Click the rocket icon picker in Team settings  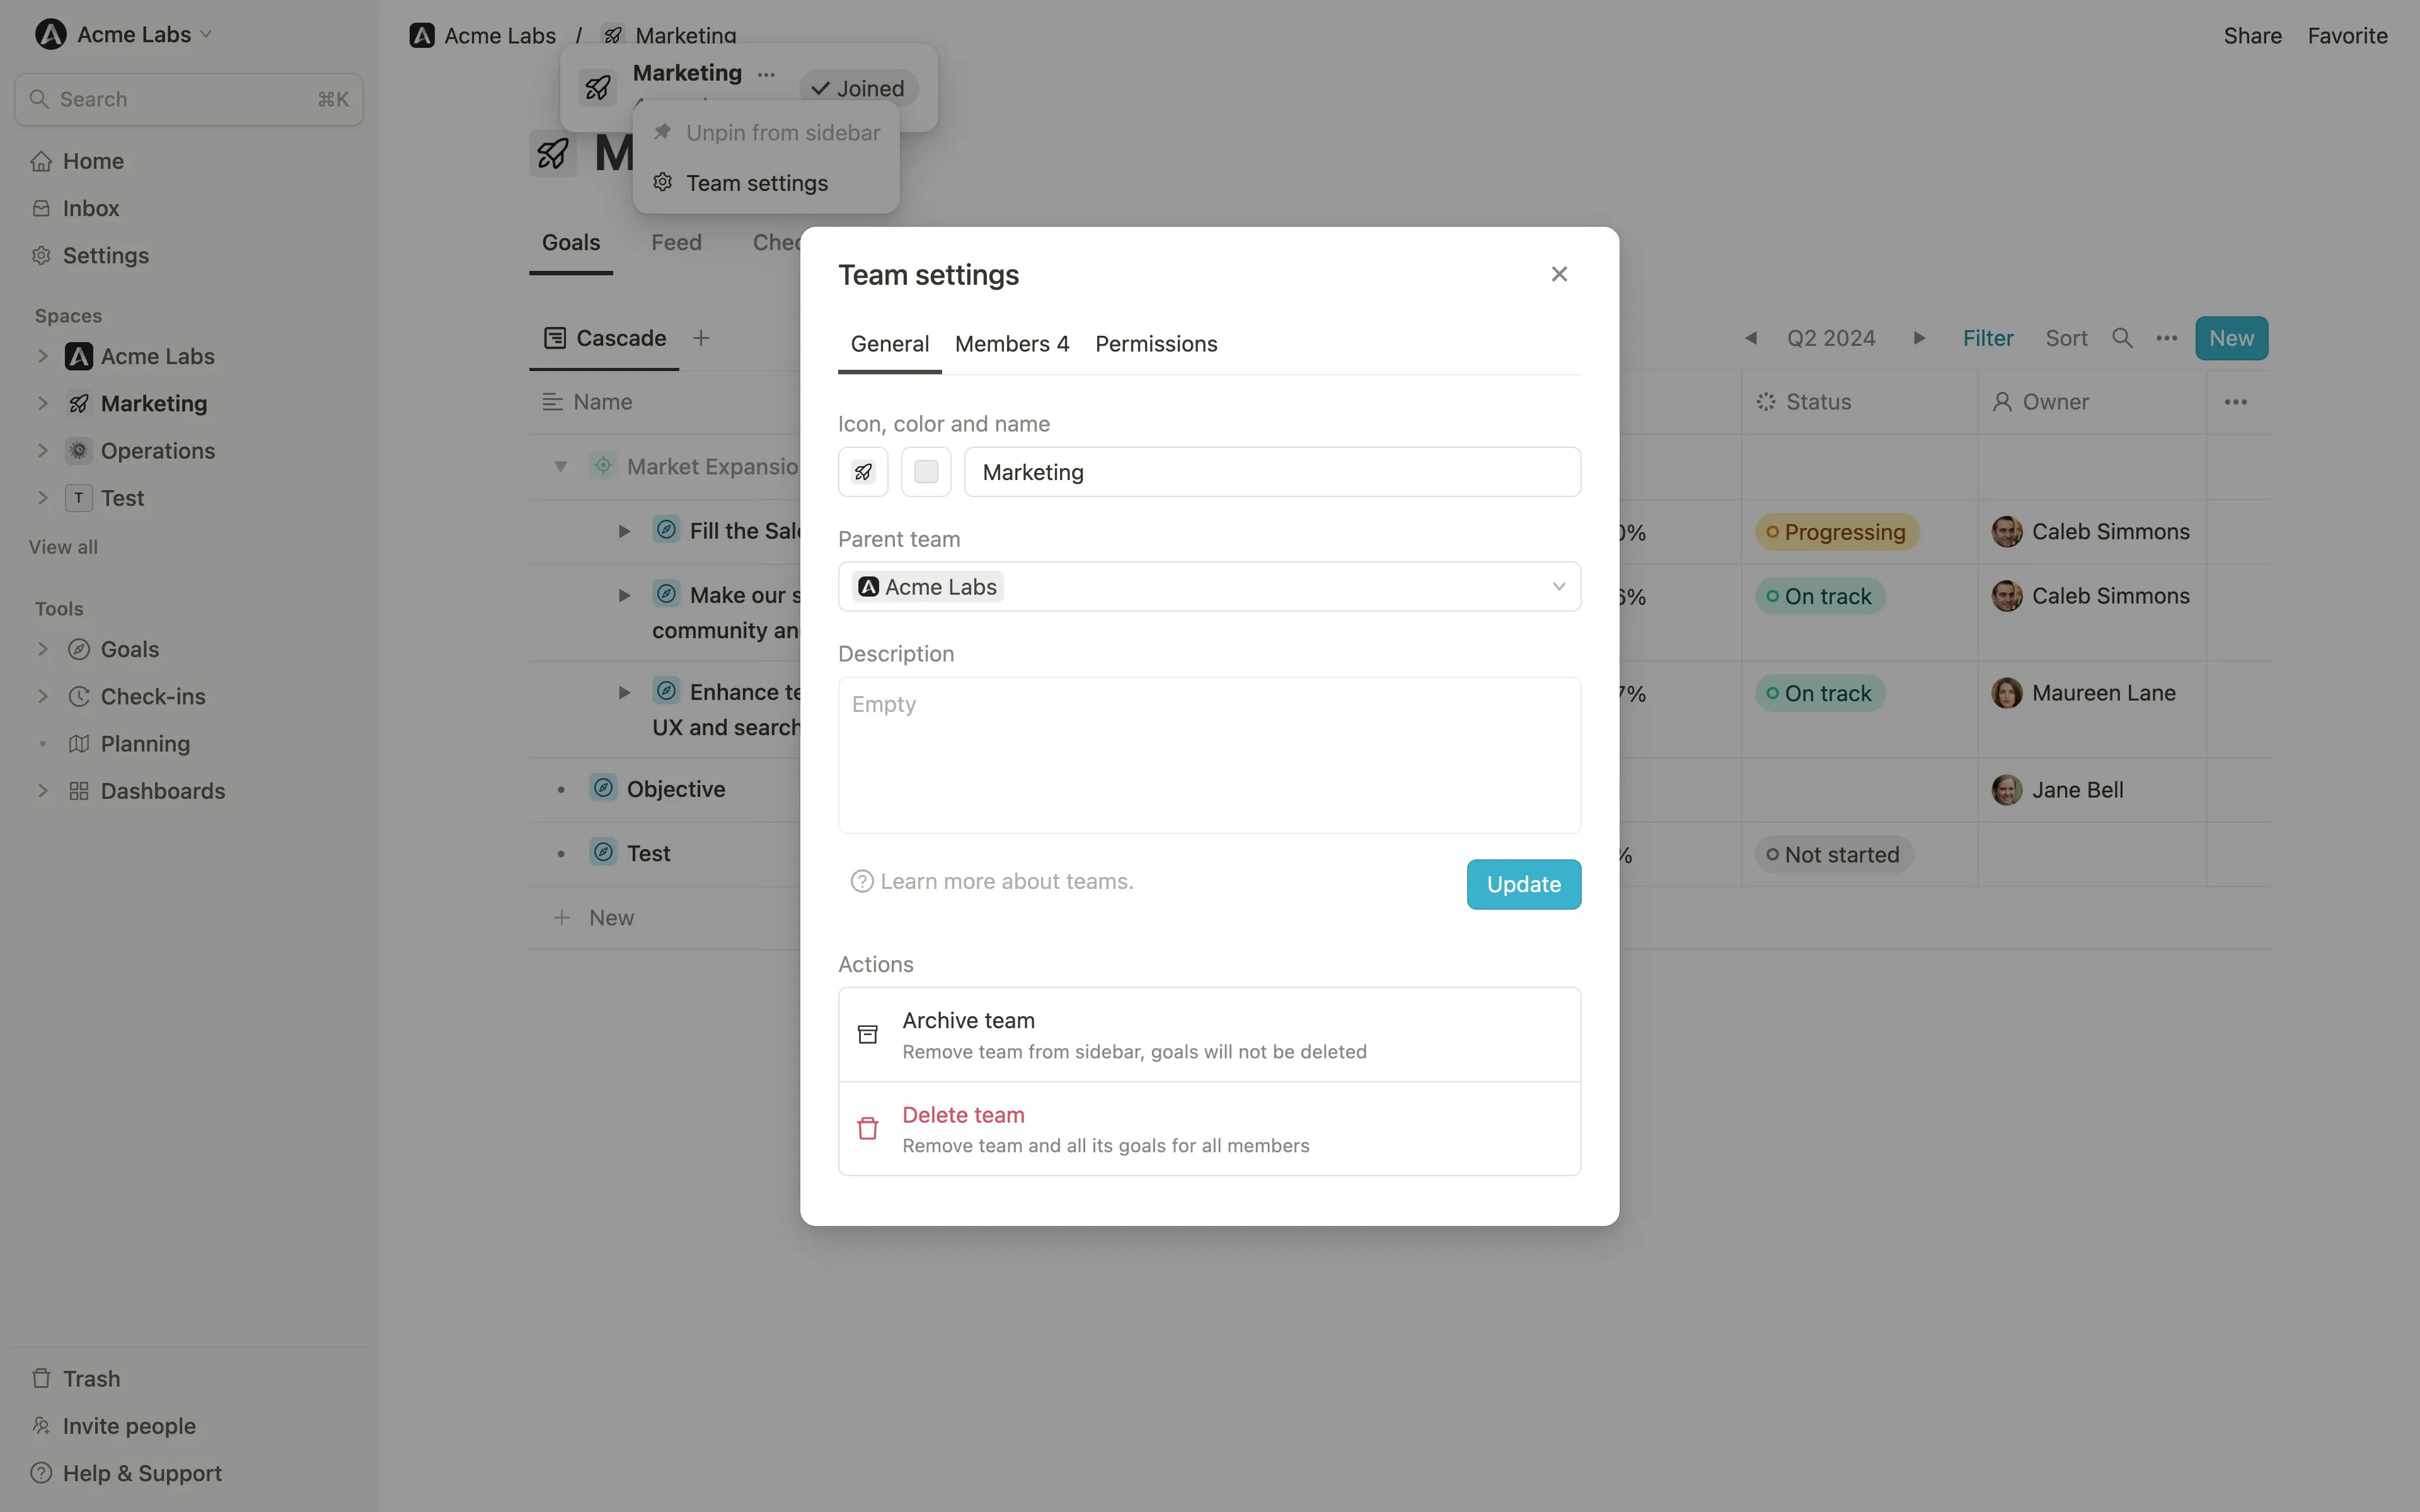(863, 472)
